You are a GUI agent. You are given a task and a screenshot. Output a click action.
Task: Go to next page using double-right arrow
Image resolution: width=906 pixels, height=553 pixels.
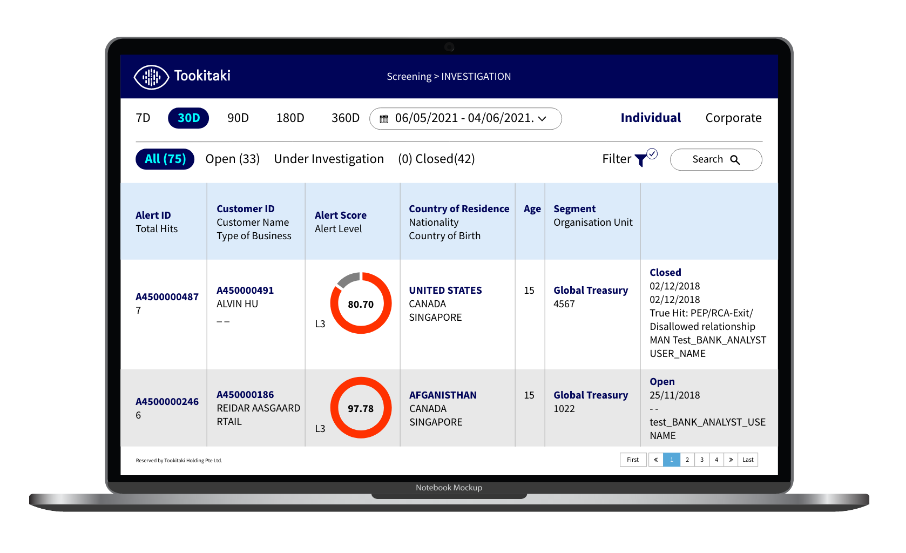[x=731, y=460]
